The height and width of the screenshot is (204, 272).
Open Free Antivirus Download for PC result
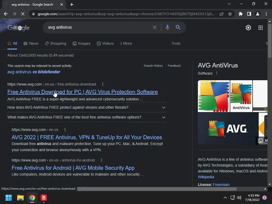83,92
